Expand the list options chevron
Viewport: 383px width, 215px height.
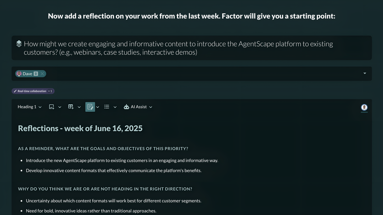pyautogui.click(x=115, y=107)
